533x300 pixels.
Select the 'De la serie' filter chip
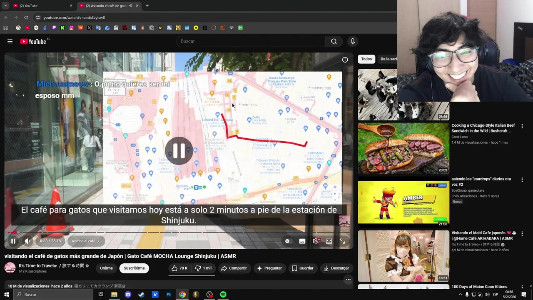click(x=388, y=59)
